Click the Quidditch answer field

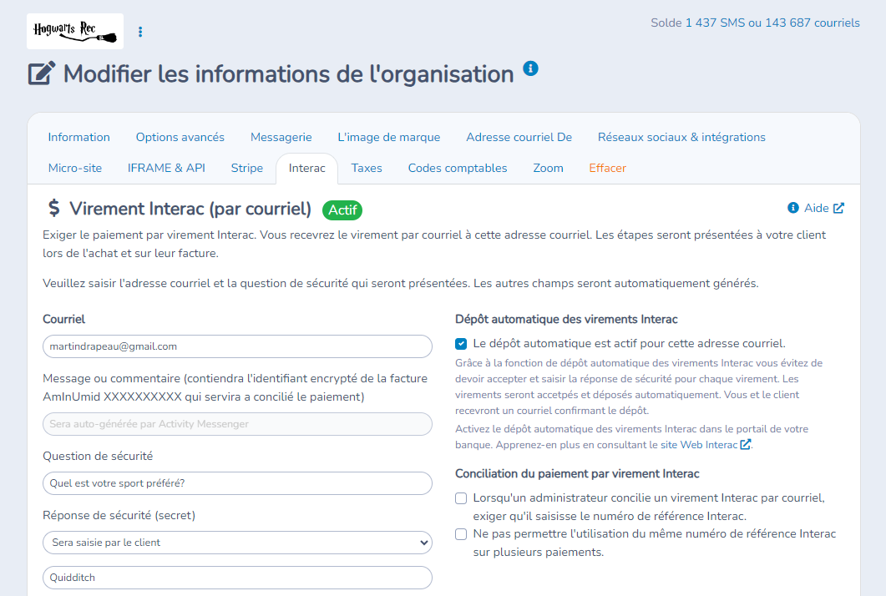[x=237, y=578]
